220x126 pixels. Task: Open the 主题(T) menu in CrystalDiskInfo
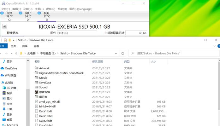(39, 9)
